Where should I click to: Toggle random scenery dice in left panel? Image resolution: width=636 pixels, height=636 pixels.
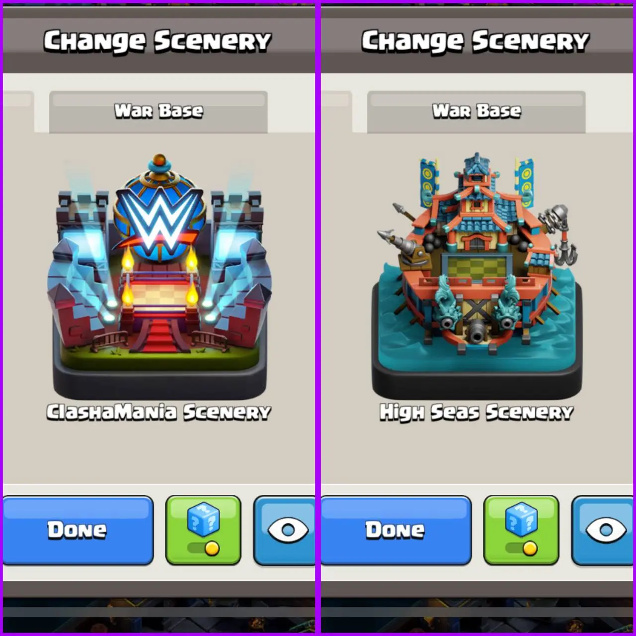203,530
